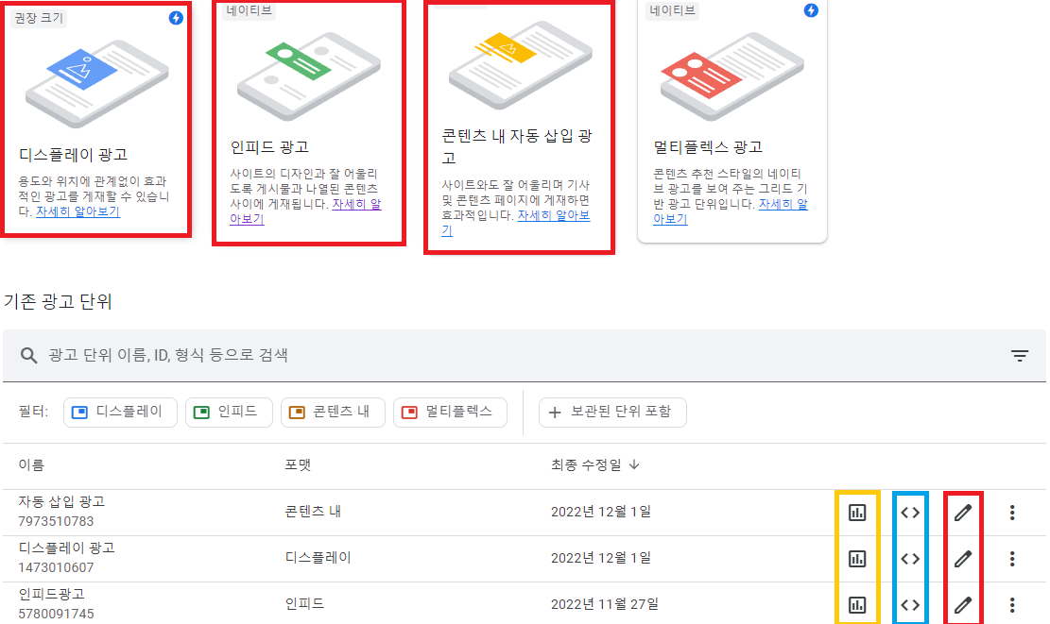Screen dimensions: 1050x624
Task: Click AMP lightning badge on 디스플레이 광고 card
Action: (x=176, y=18)
